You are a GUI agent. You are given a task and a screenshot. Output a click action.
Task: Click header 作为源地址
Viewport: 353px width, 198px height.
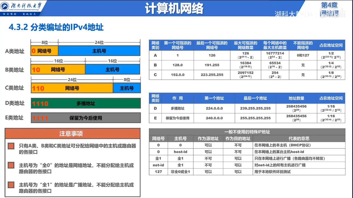click(208, 138)
